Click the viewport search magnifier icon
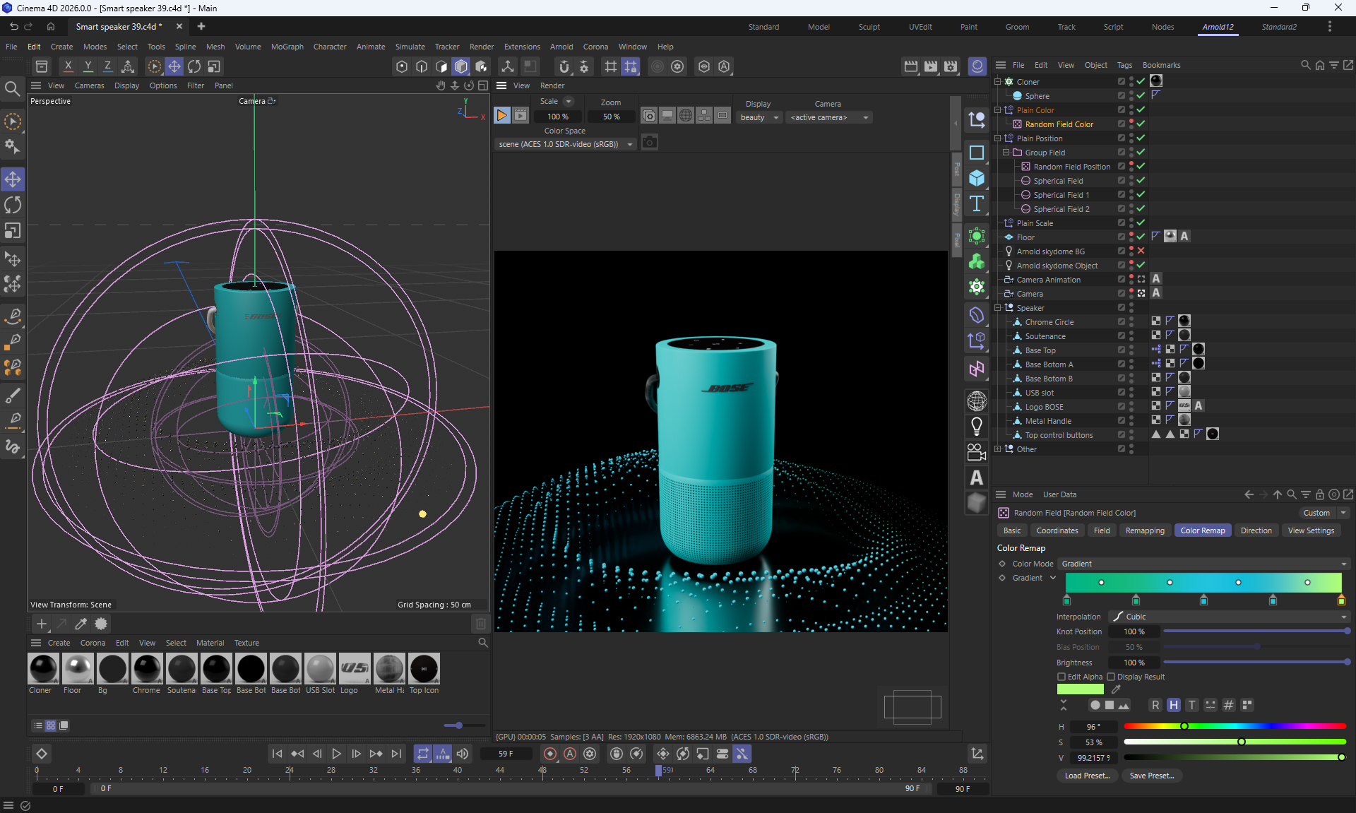1356x813 pixels. click(12, 88)
